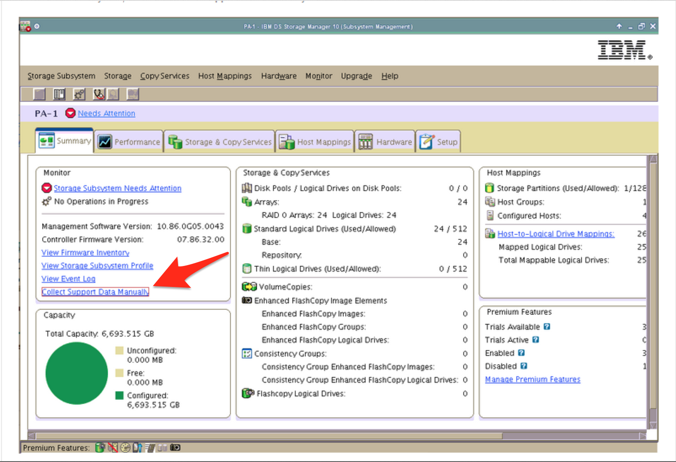
Task: Click the vertical scrollbar of summary pane
Action: [x=653, y=292]
